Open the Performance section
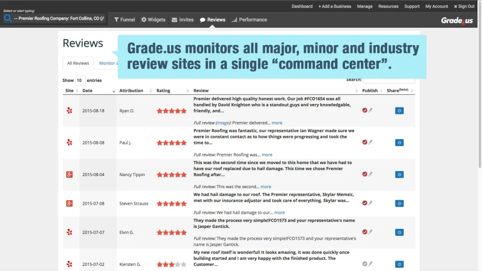Viewport: 482px width, 271px height. tap(250, 20)
